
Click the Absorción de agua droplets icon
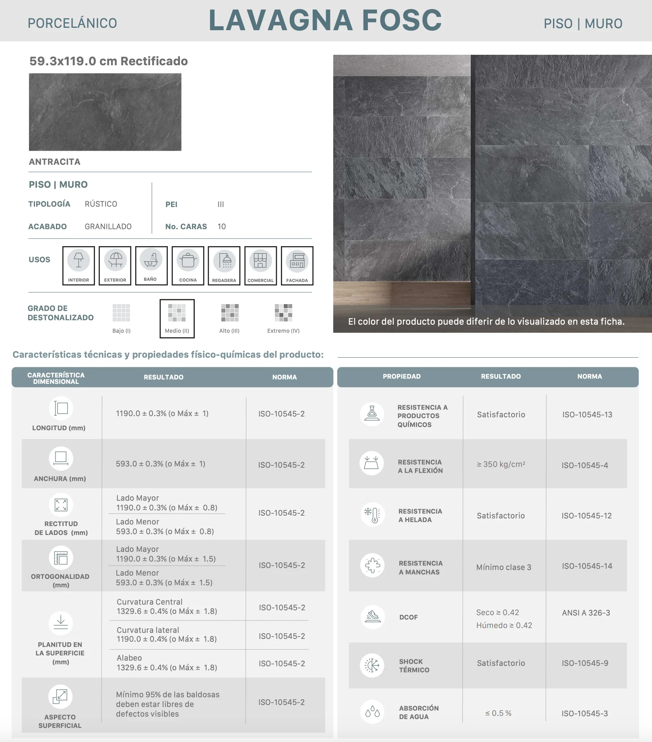click(x=372, y=712)
